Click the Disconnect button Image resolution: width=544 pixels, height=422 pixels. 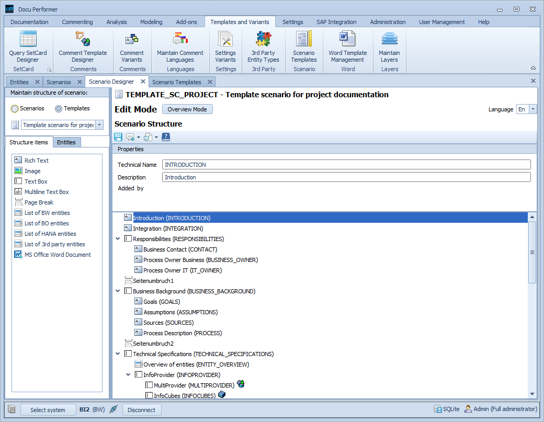[x=141, y=410]
